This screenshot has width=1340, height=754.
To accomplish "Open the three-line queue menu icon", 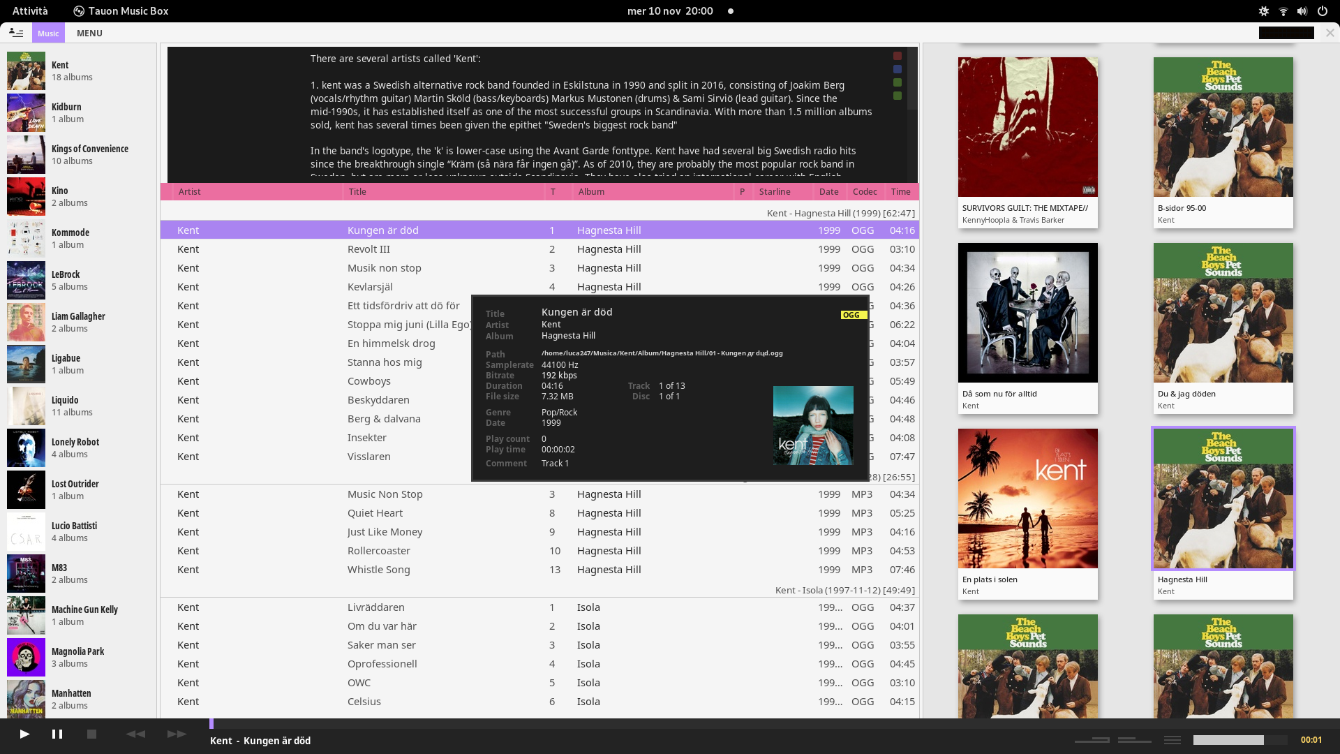I will 1172,740.
